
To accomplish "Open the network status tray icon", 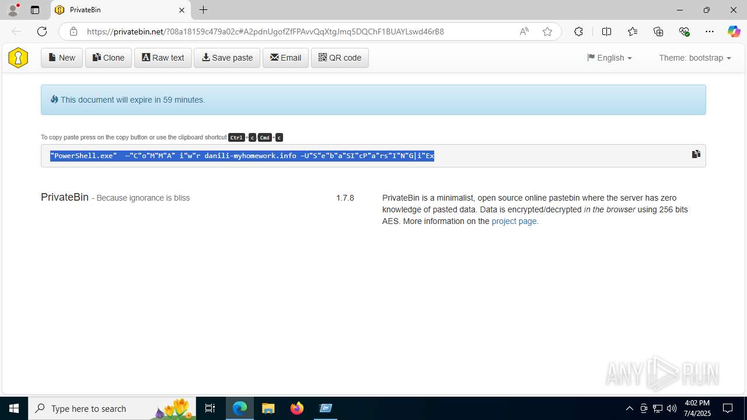I will coord(658,408).
